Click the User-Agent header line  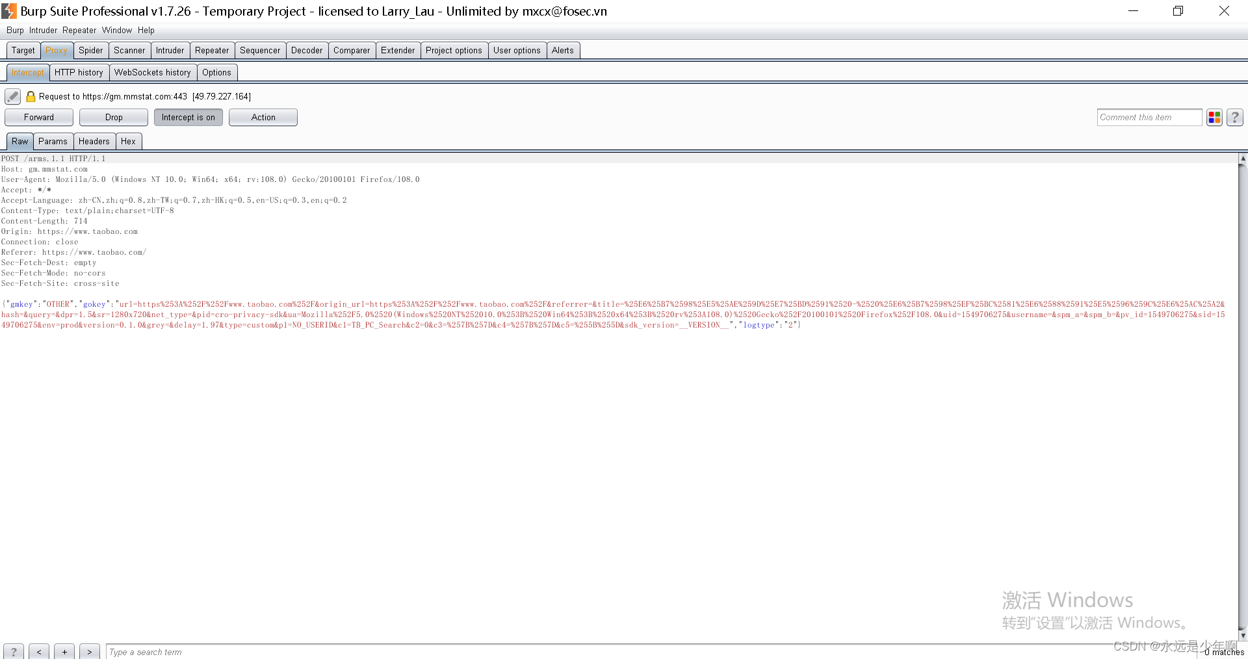tap(211, 179)
